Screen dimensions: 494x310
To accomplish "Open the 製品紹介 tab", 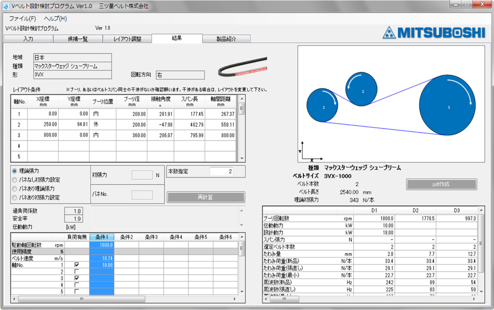I will pyautogui.click(x=226, y=39).
